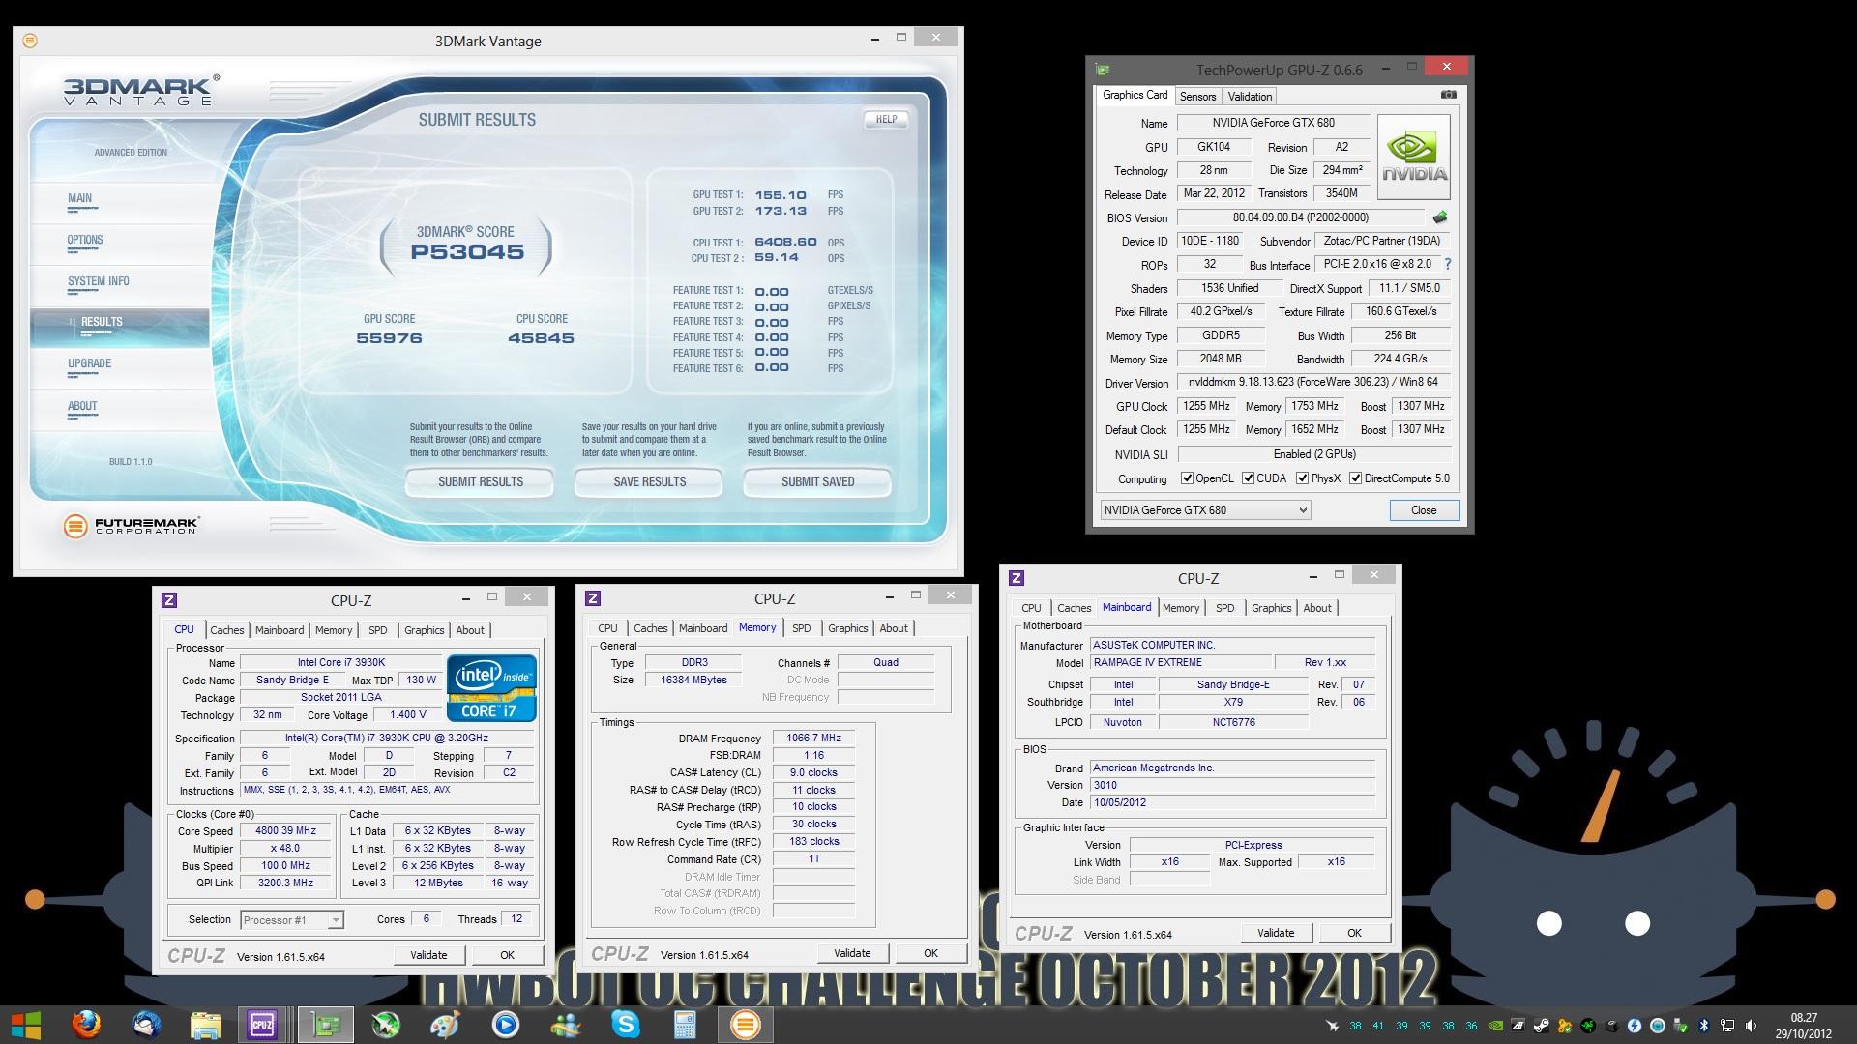Click OK in the CPU-Z Memory window
The image size is (1857, 1044).
pos(930,953)
